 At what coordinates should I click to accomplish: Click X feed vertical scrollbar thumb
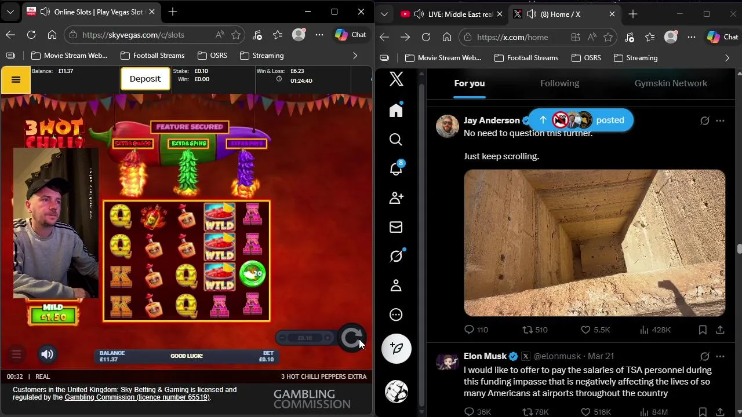pos(739,249)
